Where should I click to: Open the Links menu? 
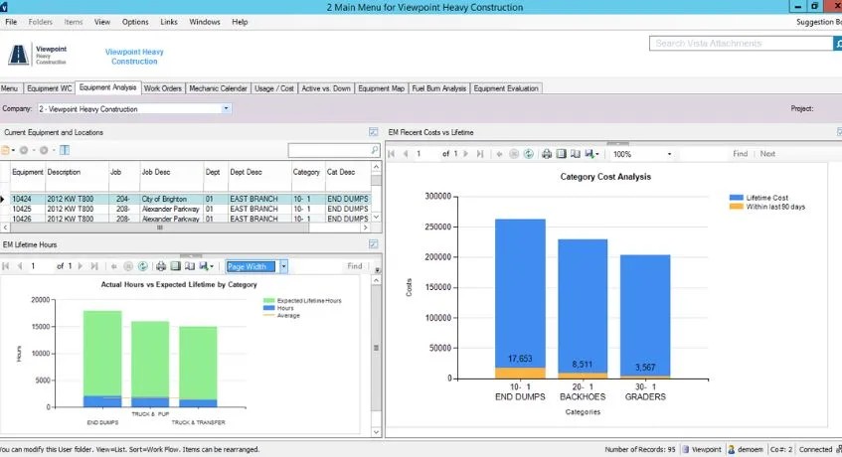pos(169,22)
